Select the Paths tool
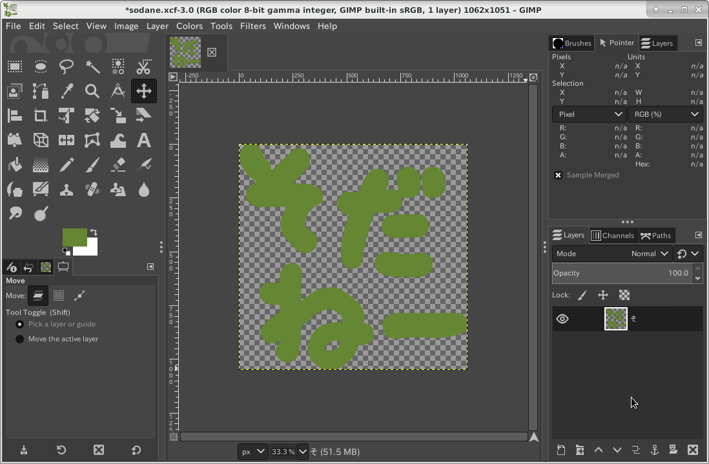This screenshot has height=464, width=709. click(x=41, y=91)
